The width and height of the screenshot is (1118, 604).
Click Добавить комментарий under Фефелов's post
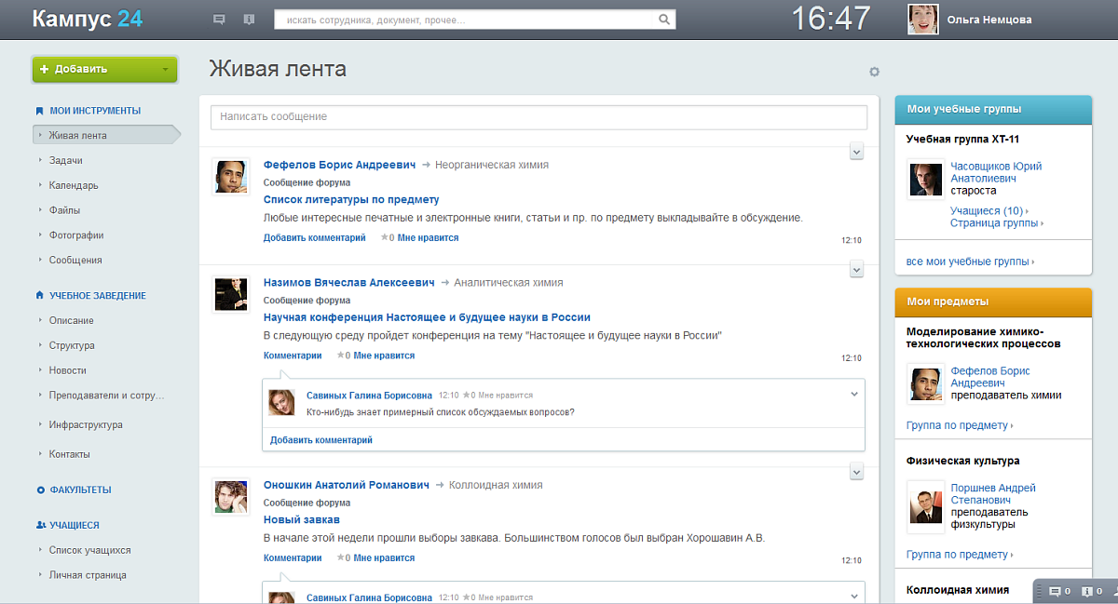click(314, 238)
